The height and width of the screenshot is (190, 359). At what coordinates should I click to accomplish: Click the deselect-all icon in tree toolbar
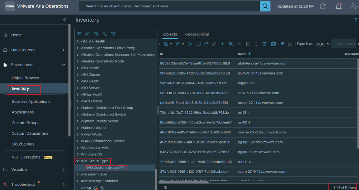(88, 34)
